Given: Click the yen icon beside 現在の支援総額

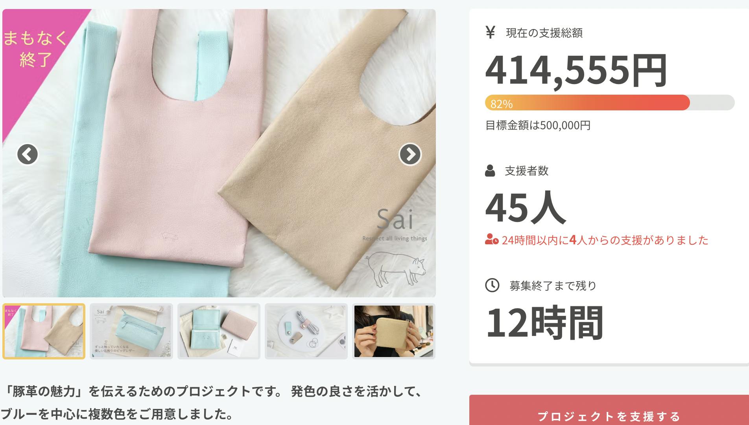Looking at the screenshot, I should (x=490, y=32).
